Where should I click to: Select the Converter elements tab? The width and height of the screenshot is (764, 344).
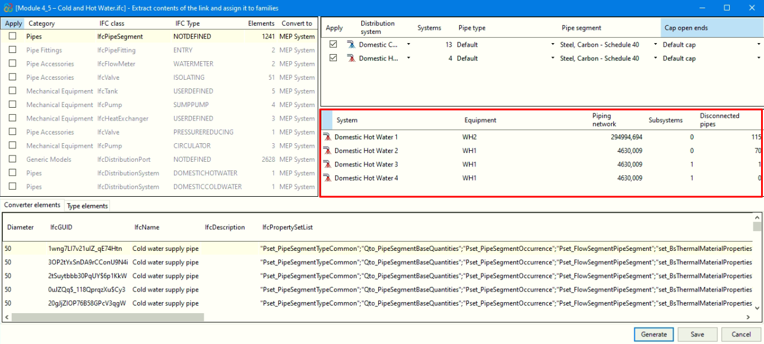click(x=32, y=205)
